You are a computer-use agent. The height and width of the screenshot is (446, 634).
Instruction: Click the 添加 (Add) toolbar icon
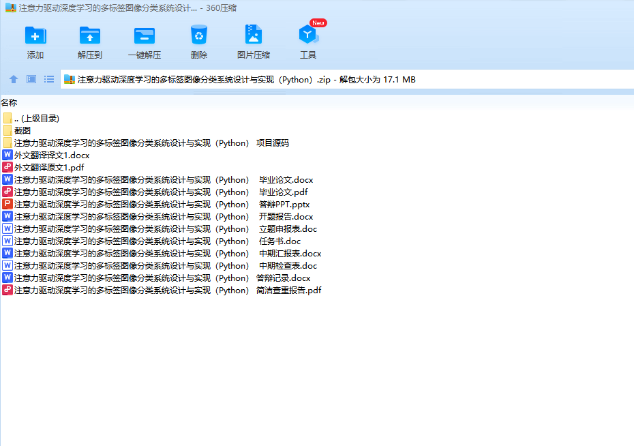coord(35,35)
